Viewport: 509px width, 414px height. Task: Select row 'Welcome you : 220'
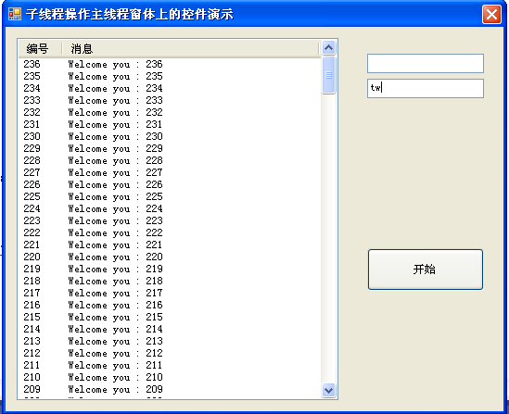coord(170,257)
